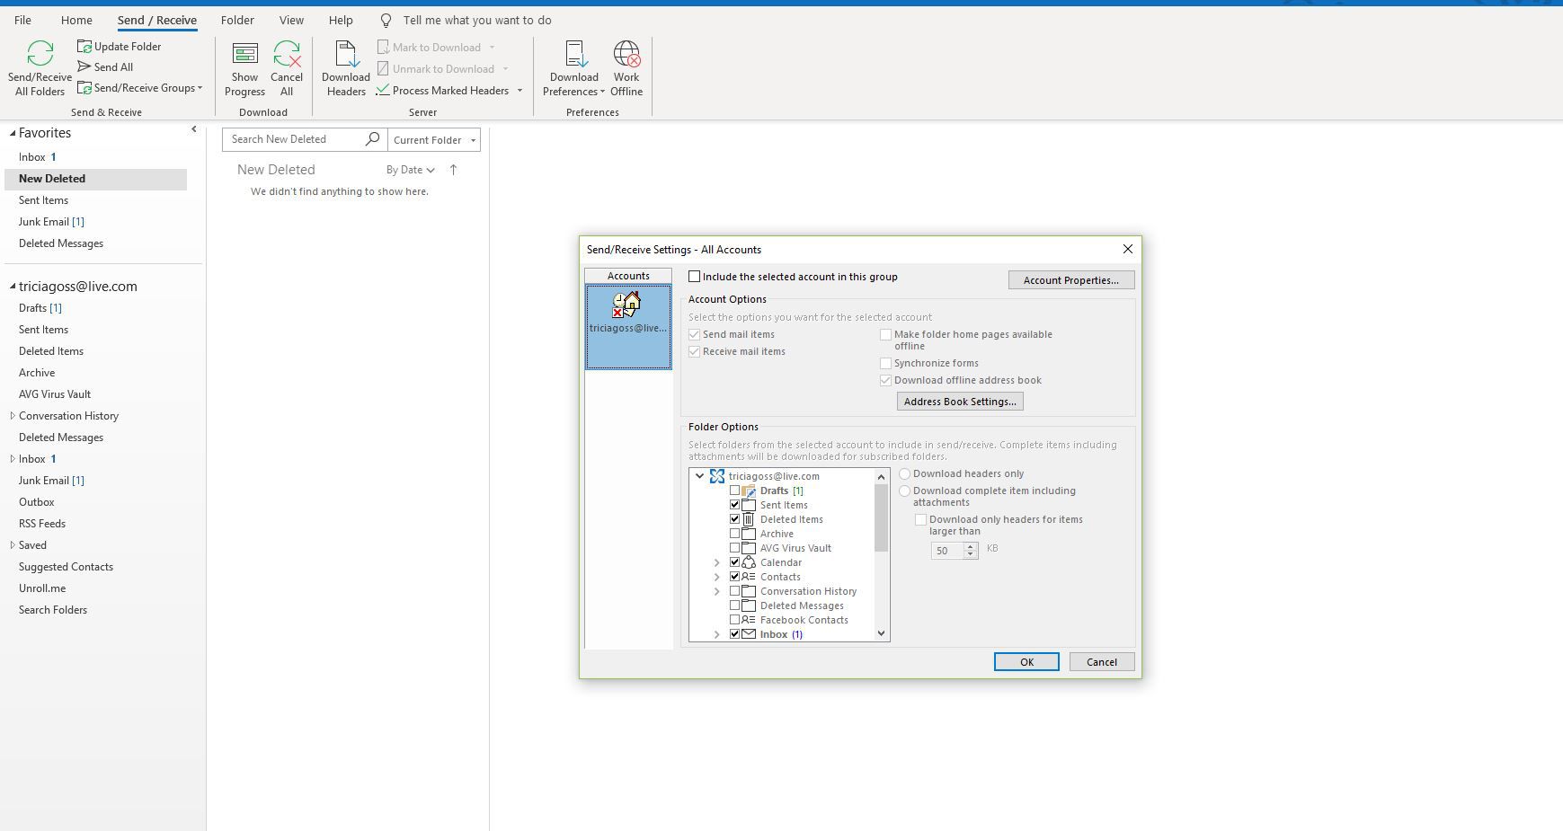1563x831 pixels.
Task: Expand Saved folder in folder pane
Action: [13, 545]
